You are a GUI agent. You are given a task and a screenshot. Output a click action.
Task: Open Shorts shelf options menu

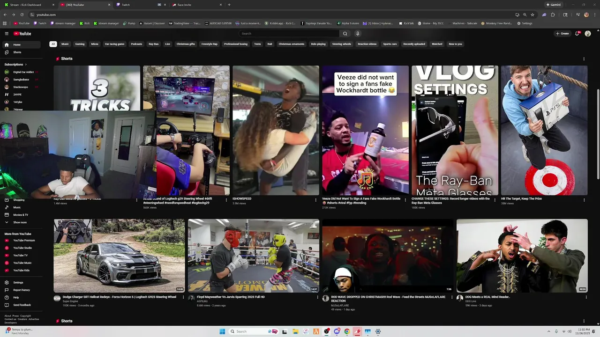coord(584,59)
